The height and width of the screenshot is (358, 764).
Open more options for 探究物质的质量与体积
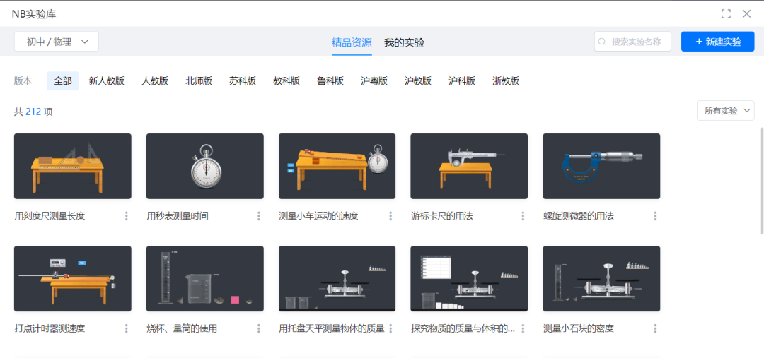(523, 328)
